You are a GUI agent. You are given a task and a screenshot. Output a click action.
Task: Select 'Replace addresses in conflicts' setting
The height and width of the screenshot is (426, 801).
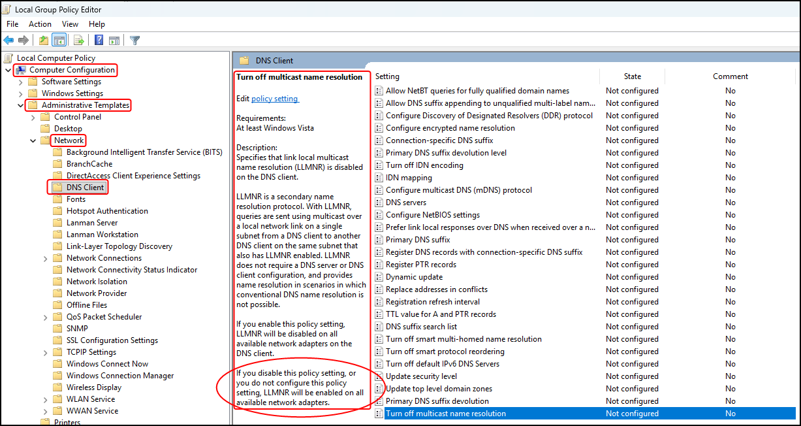pos(437,289)
